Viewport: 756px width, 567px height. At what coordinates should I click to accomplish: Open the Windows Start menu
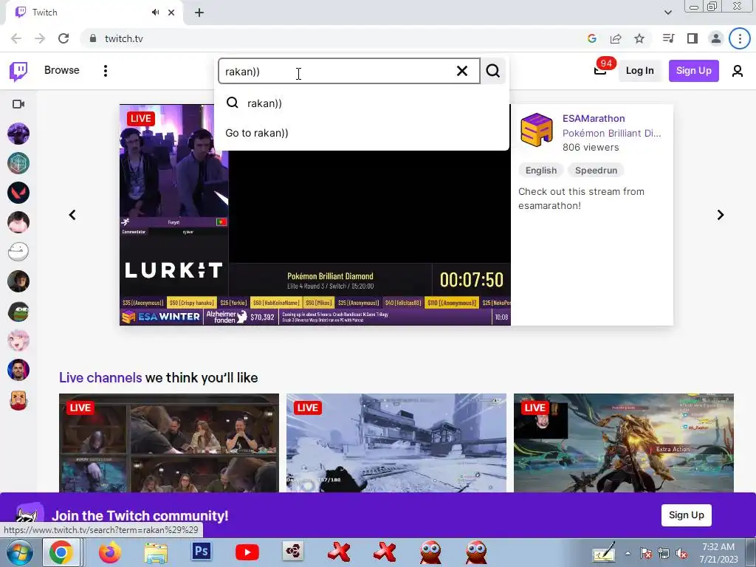18,552
